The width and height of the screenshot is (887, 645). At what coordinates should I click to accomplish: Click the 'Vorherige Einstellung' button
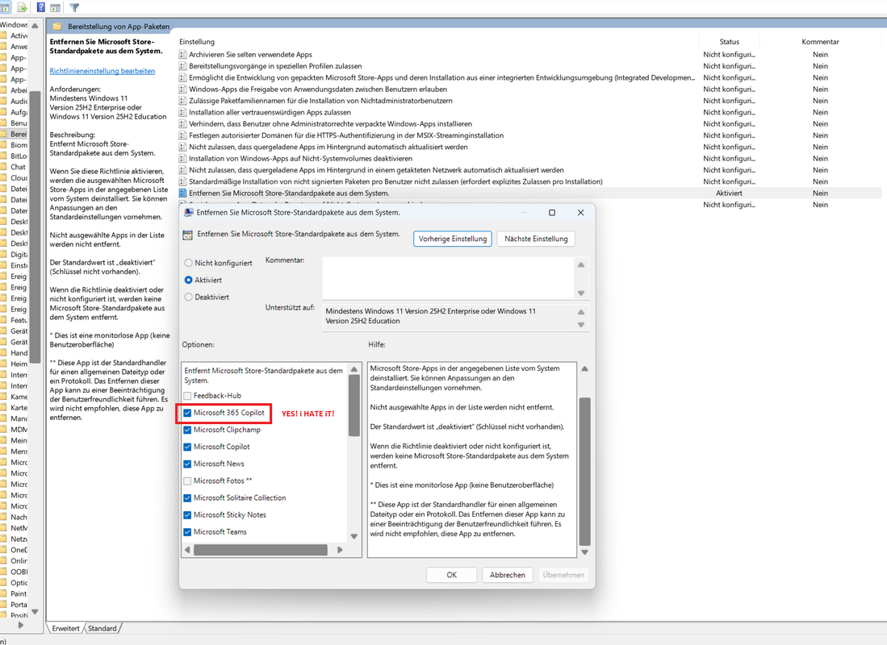click(x=453, y=239)
